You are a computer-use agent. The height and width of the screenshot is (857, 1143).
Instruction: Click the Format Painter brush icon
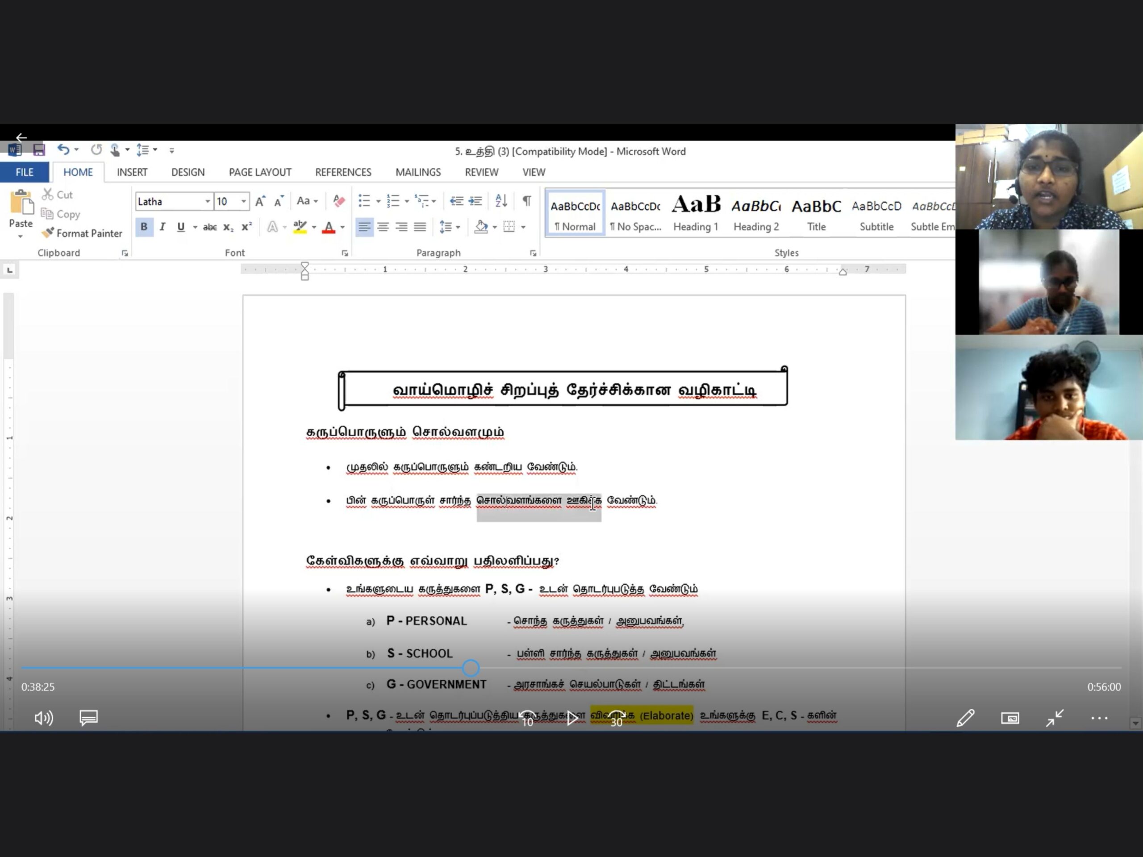(x=48, y=233)
